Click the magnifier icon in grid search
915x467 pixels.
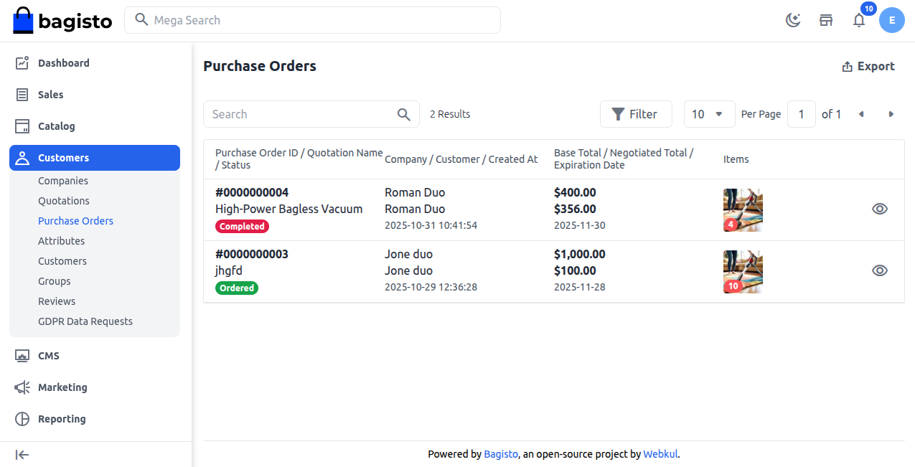click(404, 114)
